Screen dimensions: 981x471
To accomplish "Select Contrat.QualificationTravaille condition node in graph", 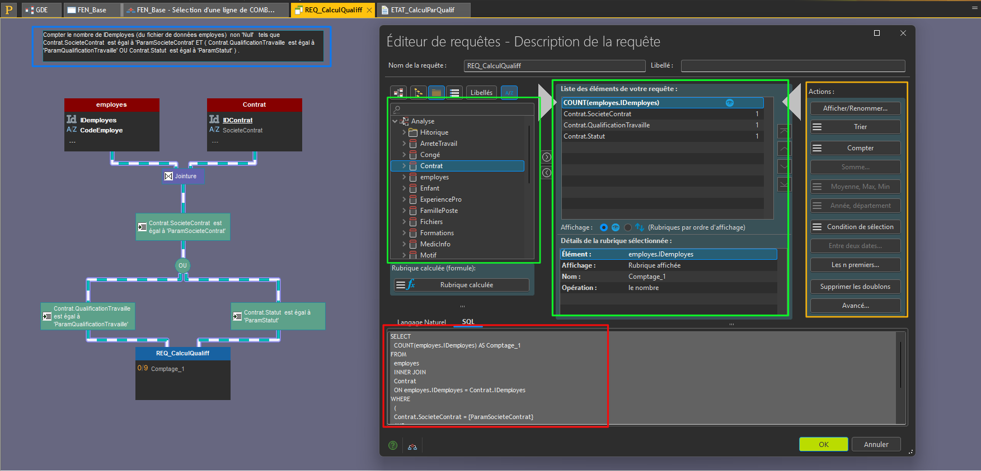I will coord(88,316).
